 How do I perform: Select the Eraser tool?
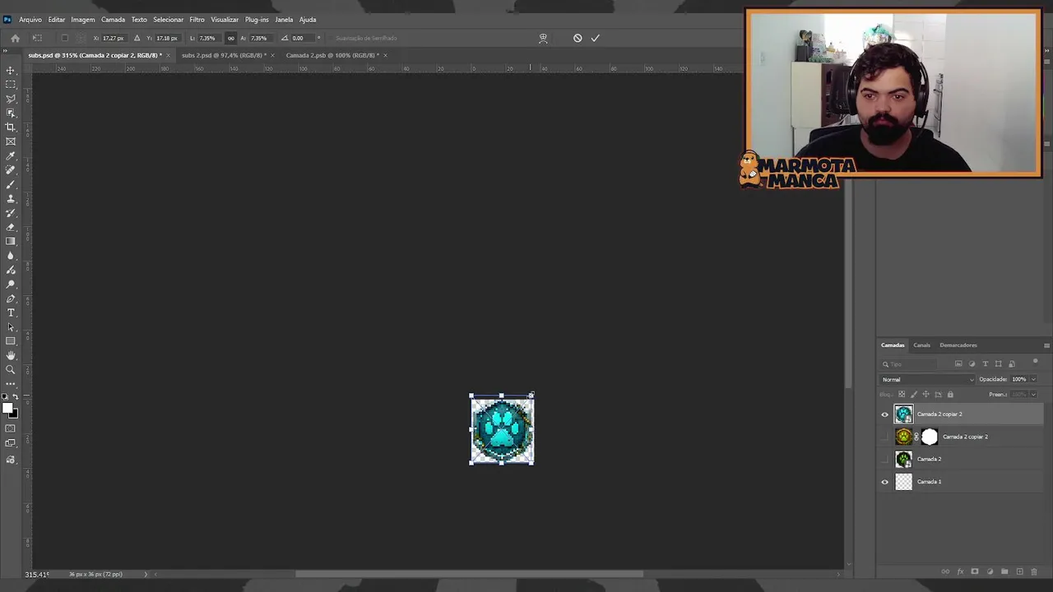coord(11,227)
